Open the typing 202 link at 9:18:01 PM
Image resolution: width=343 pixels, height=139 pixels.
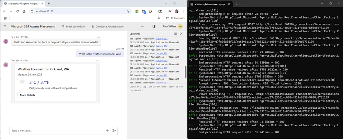[x=161, y=46]
